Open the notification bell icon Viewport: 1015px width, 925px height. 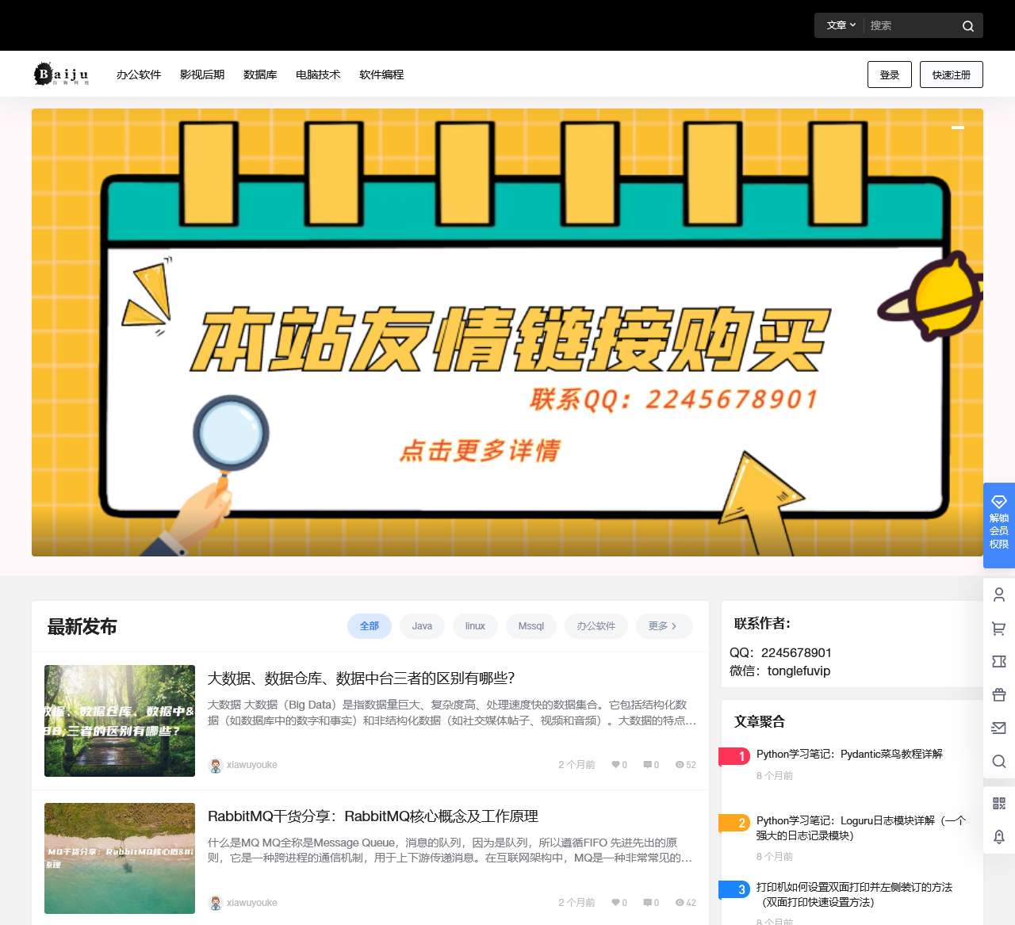998,836
